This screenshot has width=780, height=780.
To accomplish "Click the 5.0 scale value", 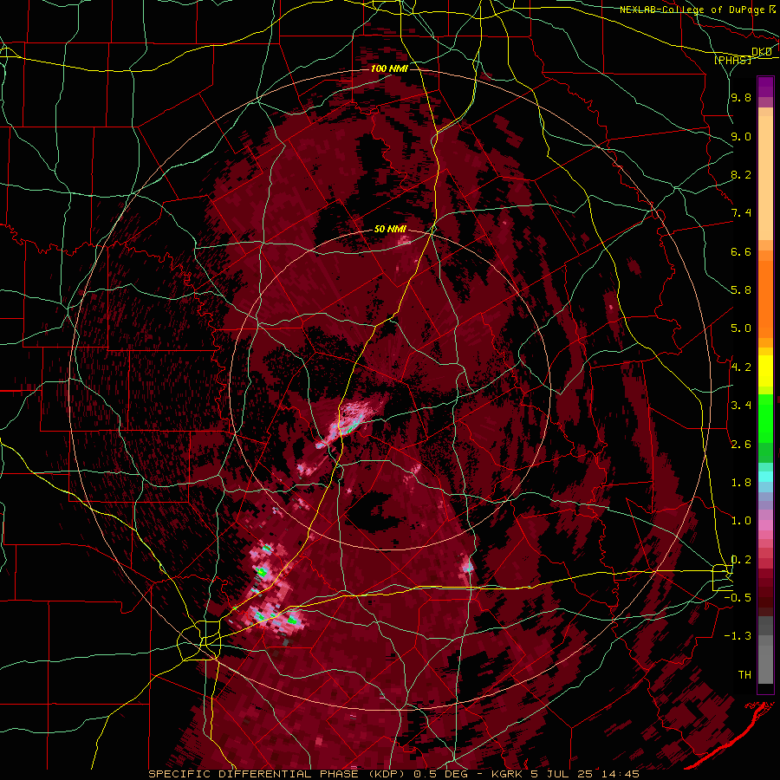I will [741, 328].
